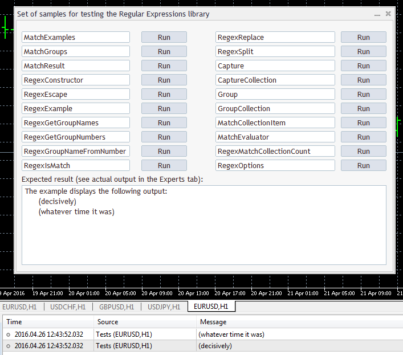403x355 pixels.
Task: Run the MatchEvaluator sample
Action: [364, 137]
